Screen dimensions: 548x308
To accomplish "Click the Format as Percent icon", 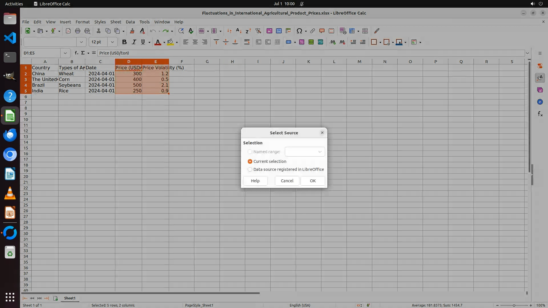I will pos(301,42).
